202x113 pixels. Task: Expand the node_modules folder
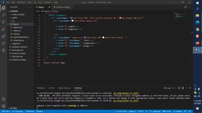(x=10, y=14)
